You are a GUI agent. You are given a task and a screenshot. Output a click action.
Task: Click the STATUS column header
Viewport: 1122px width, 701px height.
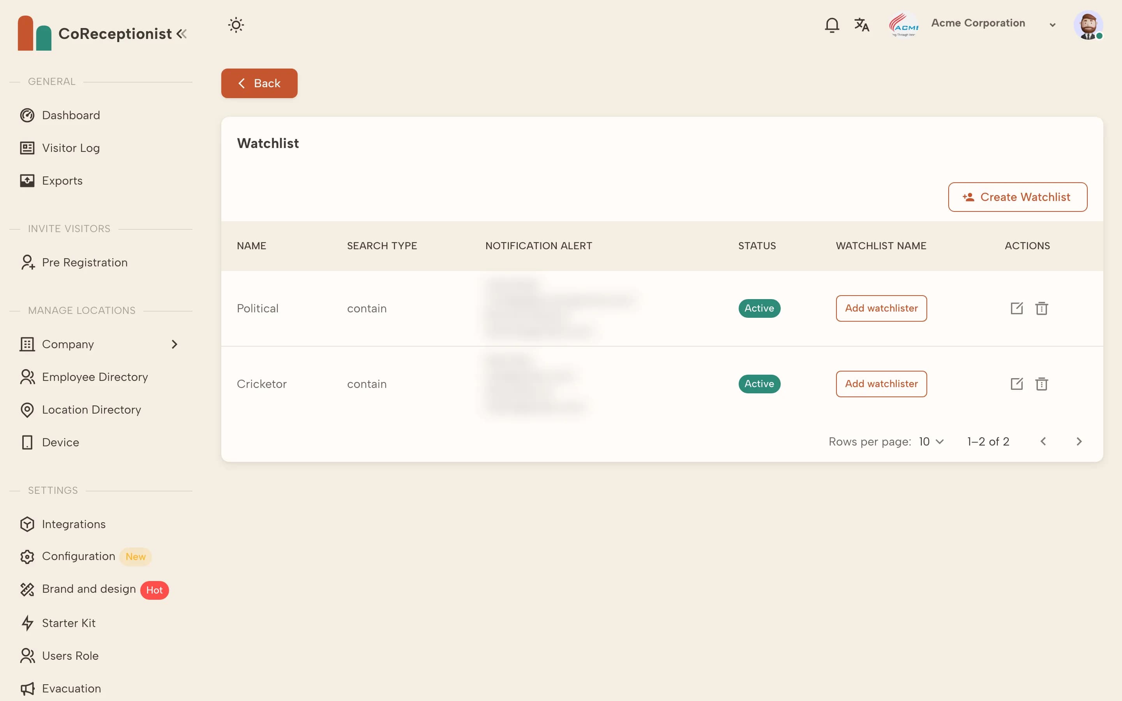[x=757, y=246]
